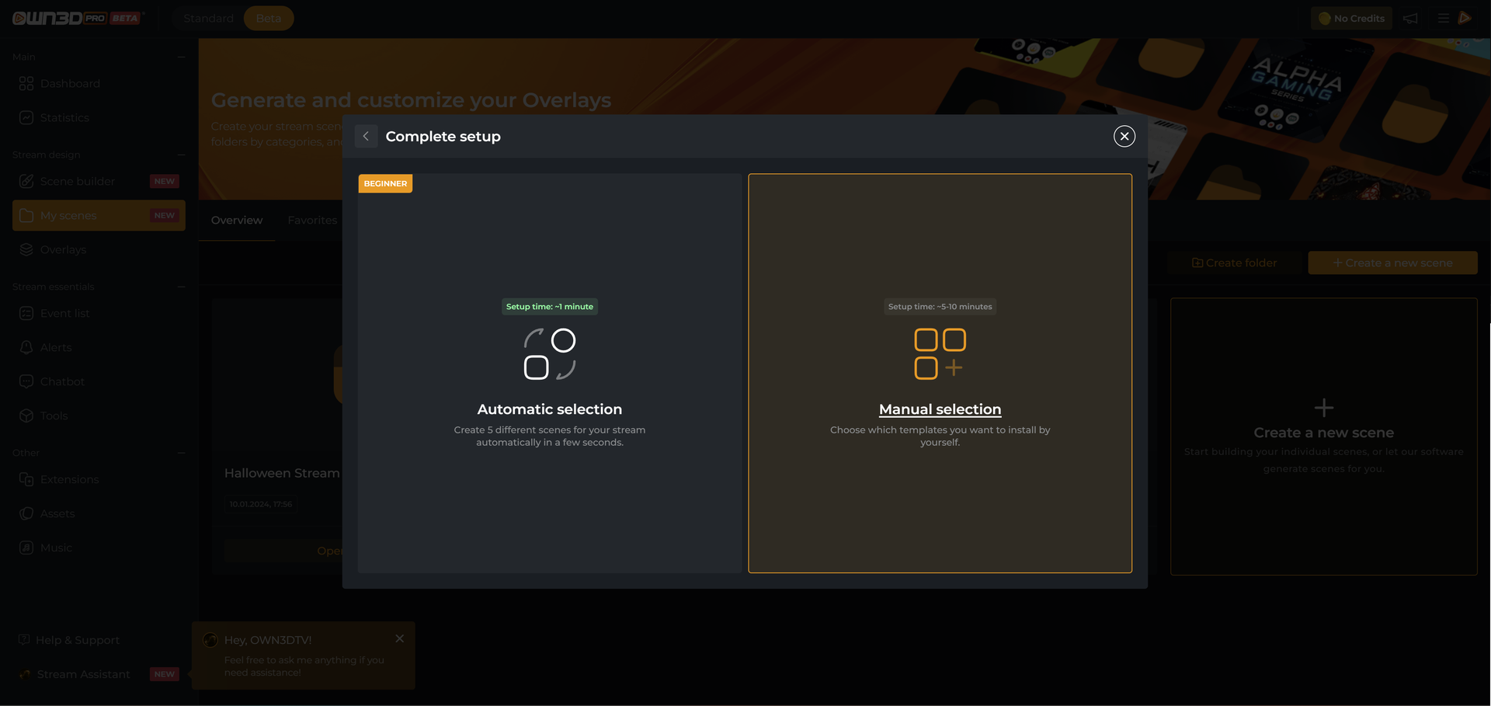Open Dashboard from the sidebar
This screenshot has height=706, width=1491.
pyautogui.click(x=70, y=83)
